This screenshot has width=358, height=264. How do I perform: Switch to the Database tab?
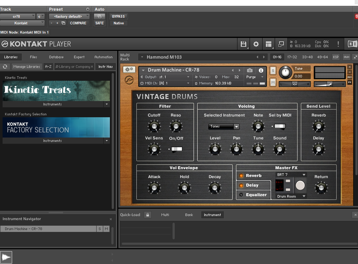pos(56,57)
